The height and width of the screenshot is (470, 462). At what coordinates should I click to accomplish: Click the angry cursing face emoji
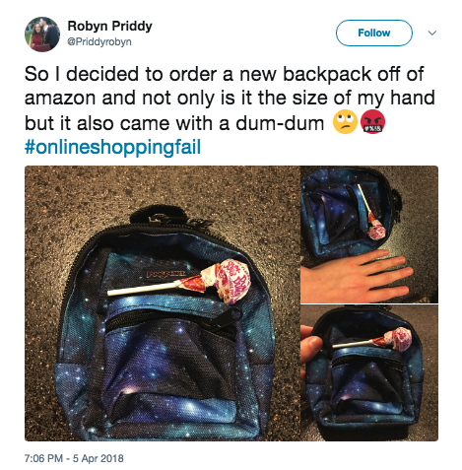[x=372, y=122]
